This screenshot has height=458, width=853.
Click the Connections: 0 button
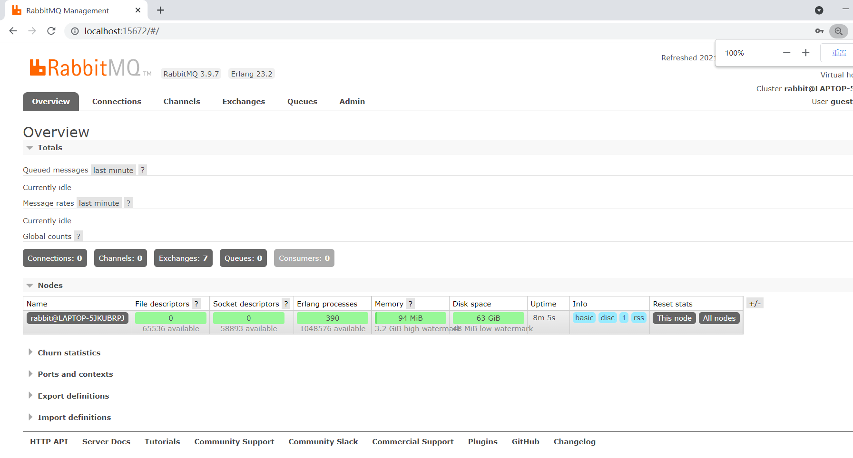tap(55, 258)
